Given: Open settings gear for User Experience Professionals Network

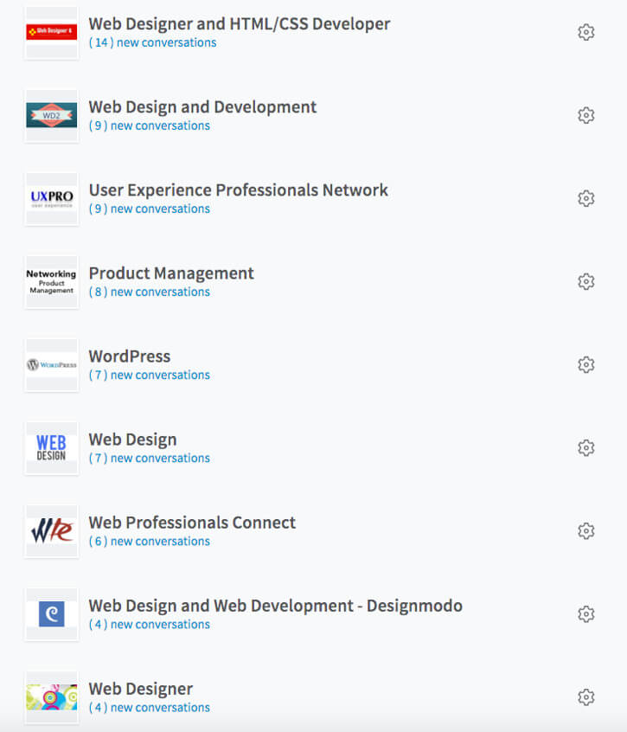Looking at the screenshot, I should click(586, 198).
